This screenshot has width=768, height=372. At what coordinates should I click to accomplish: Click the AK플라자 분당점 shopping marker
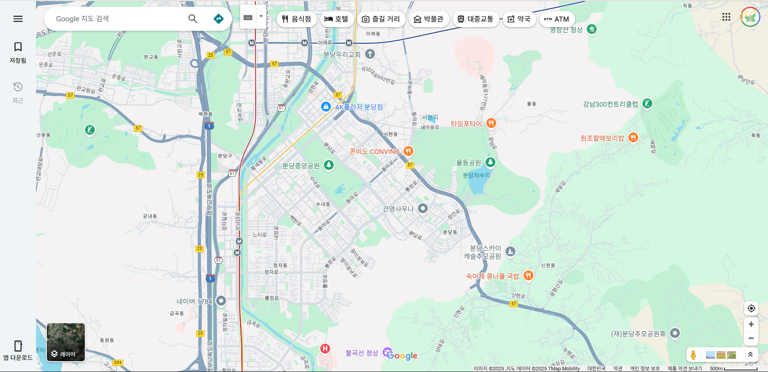click(x=326, y=106)
